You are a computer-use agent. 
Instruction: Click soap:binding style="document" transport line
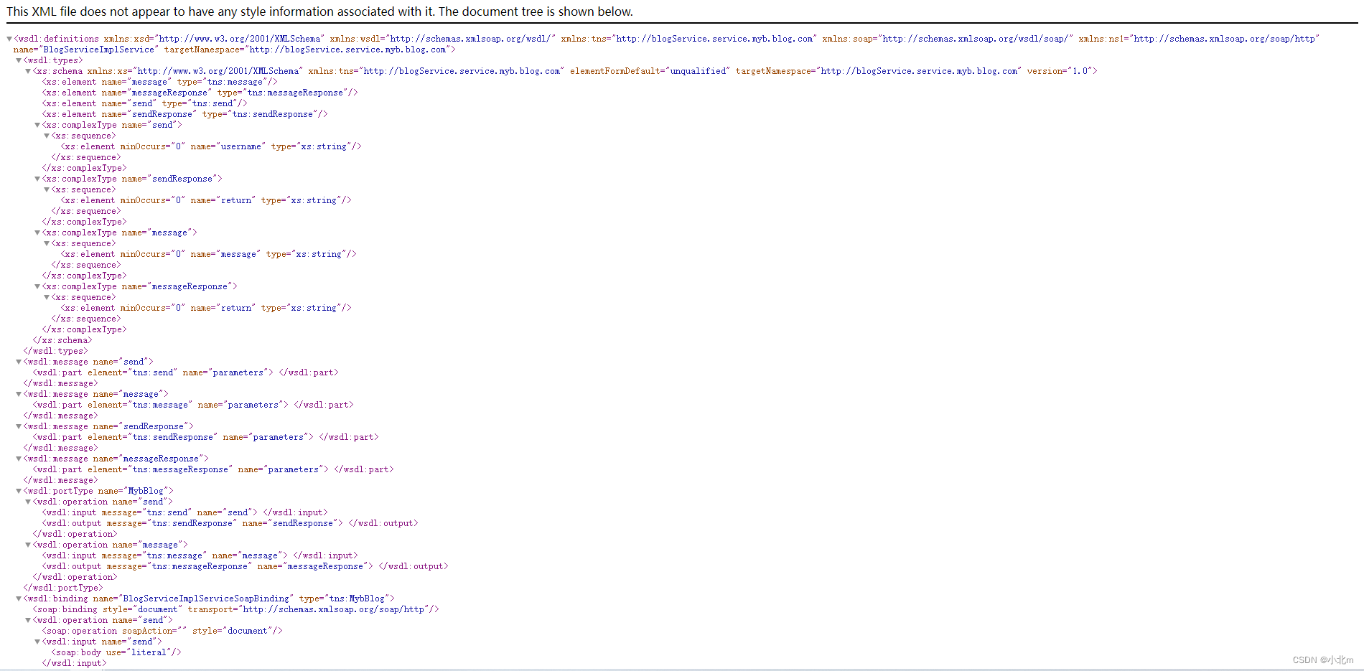pyautogui.click(x=235, y=609)
